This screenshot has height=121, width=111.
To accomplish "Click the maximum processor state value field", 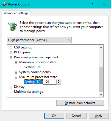I will click(x=49, y=82).
